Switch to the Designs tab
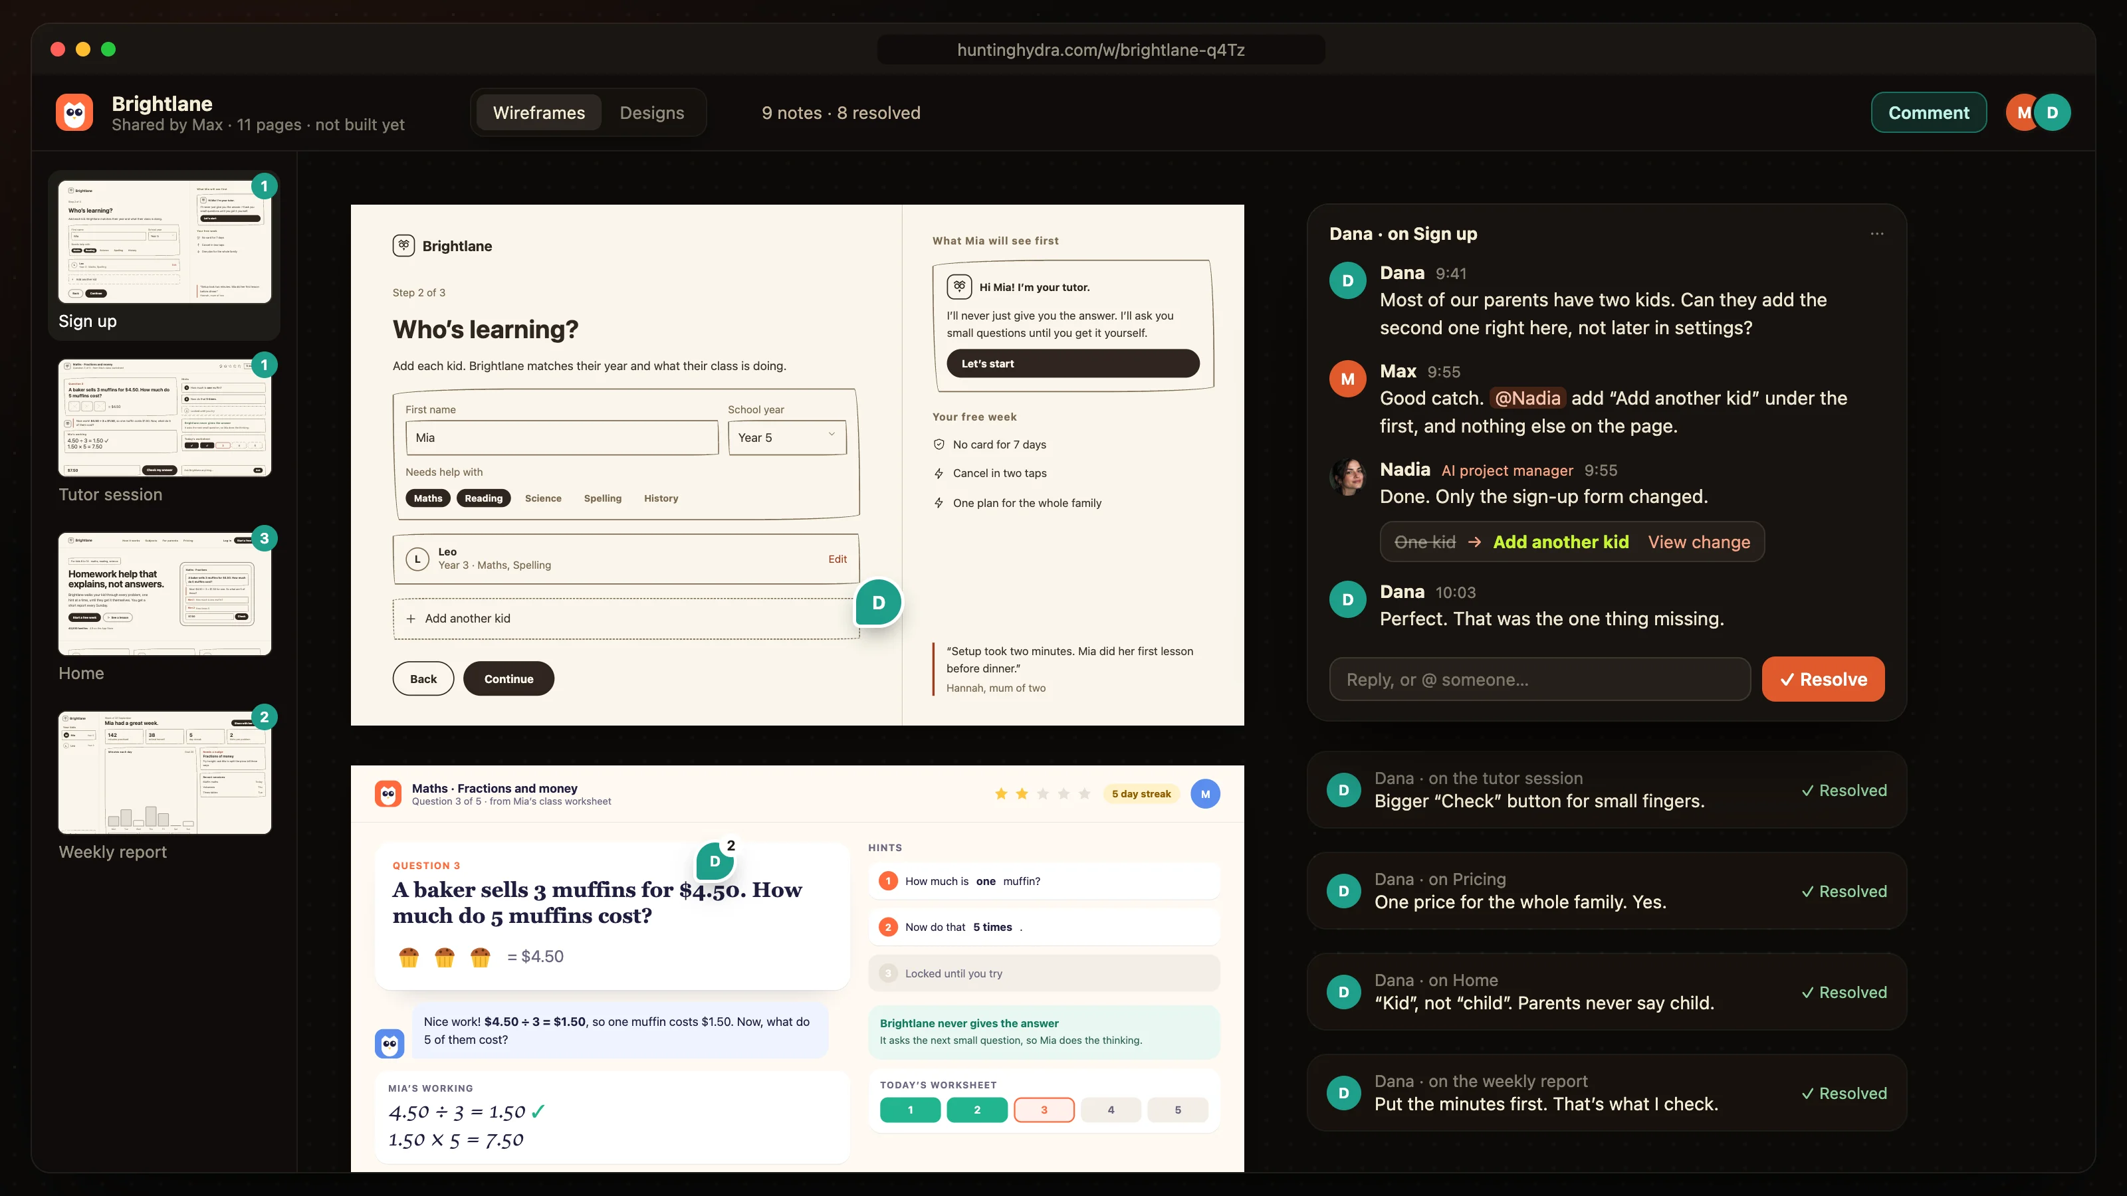The height and width of the screenshot is (1196, 2127). (651, 112)
